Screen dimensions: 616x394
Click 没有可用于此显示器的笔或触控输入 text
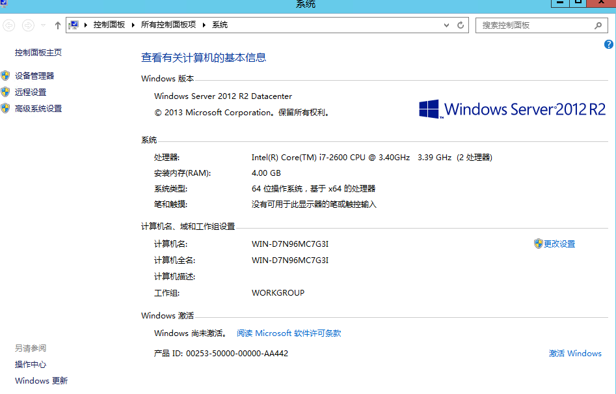tap(314, 204)
